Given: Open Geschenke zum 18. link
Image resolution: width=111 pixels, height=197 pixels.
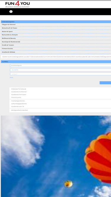Looking at the screenshot, I should click(18, 107).
